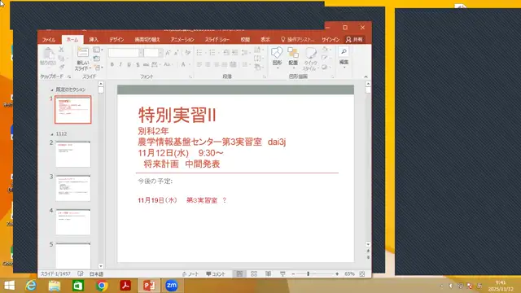Click the Format Painter brush icon
The width and height of the screenshot is (521, 293).
(x=61, y=67)
